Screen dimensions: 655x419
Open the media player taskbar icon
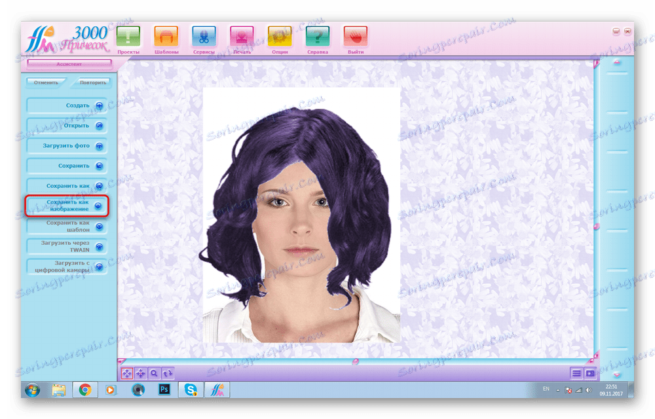coord(110,390)
